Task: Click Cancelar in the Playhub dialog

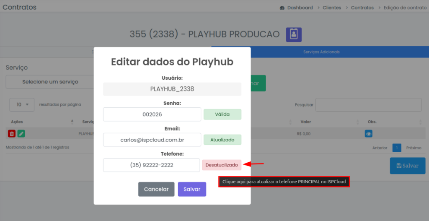Action: click(x=156, y=189)
